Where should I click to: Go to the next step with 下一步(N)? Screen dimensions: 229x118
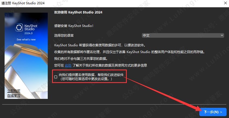tap(213, 112)
